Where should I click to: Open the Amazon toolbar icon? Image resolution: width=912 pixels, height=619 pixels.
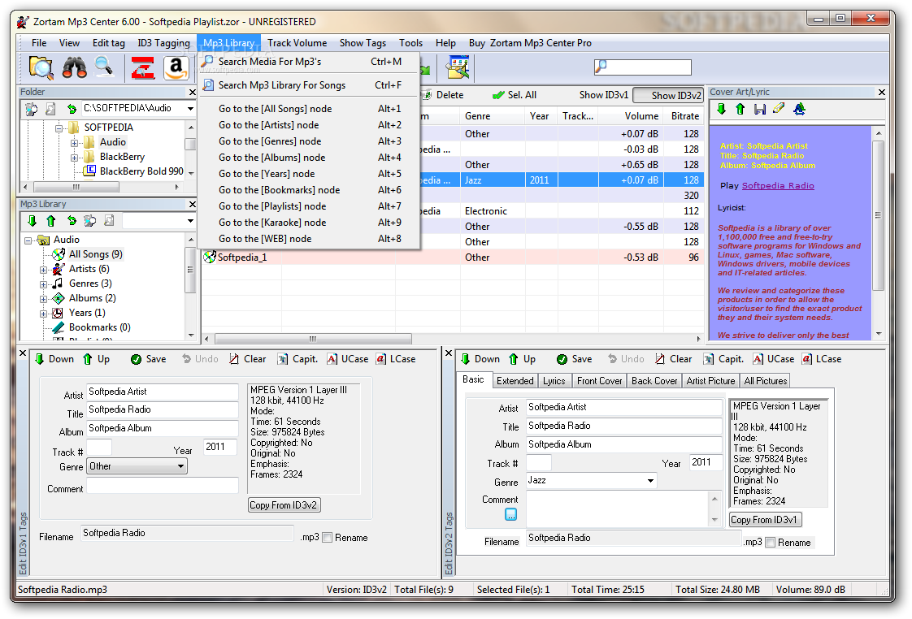pyautogui.click(x=176, y=68)
